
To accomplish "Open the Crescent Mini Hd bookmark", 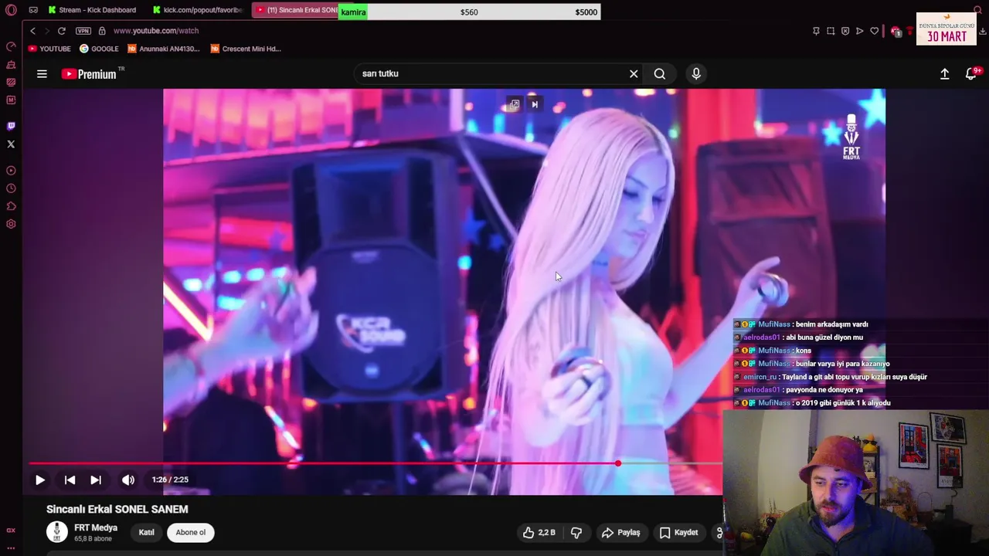I will (246, 49).
